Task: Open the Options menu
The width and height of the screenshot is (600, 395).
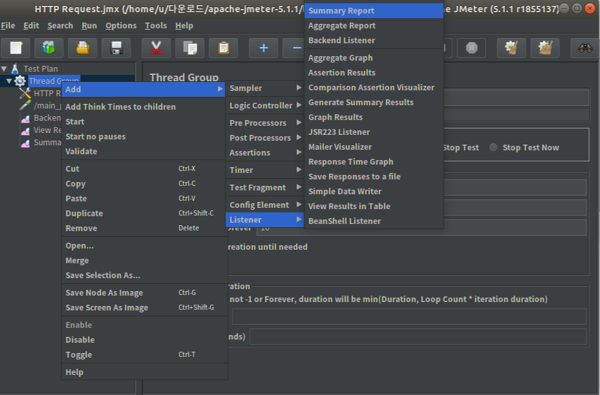Action: 121,26
